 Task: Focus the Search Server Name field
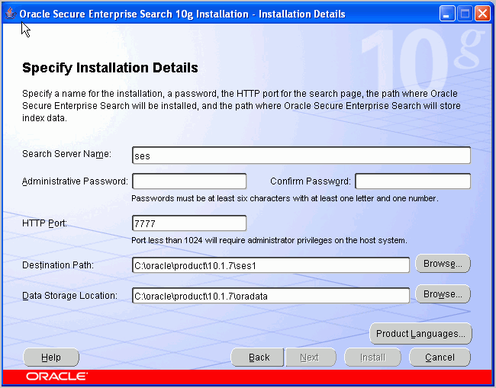[301, 156]
